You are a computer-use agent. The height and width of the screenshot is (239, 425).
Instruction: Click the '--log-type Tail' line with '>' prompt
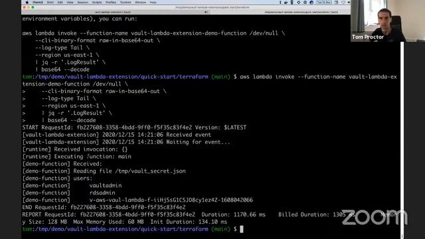point(59,99)
